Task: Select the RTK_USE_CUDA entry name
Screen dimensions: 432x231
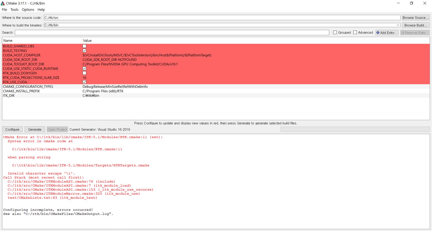Action: pos(15,82)
